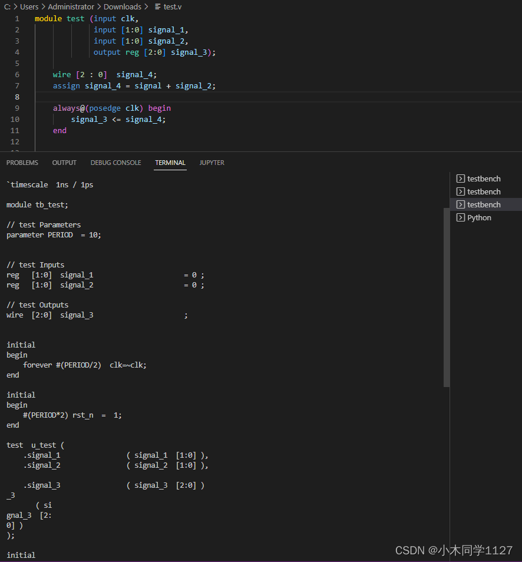
Task: Click 'posedge' in the always block
Action: pyautogui.click(x=105, y=108)
